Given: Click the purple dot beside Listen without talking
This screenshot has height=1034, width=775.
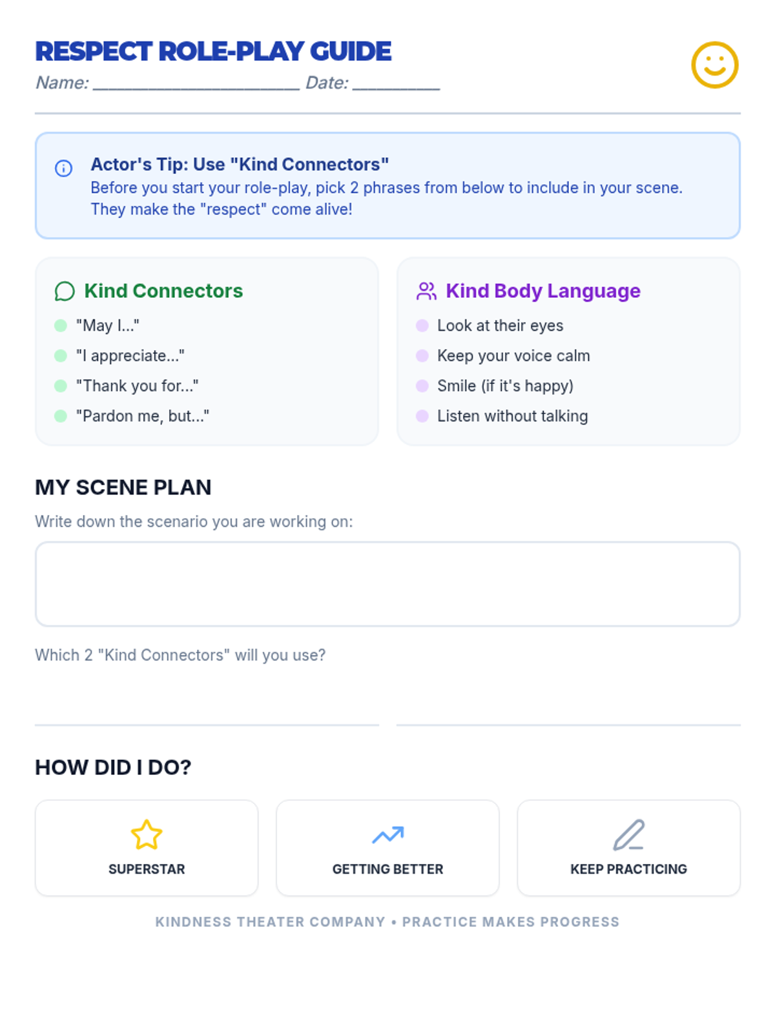Looking at the screenshot, I should click(422, 416).
